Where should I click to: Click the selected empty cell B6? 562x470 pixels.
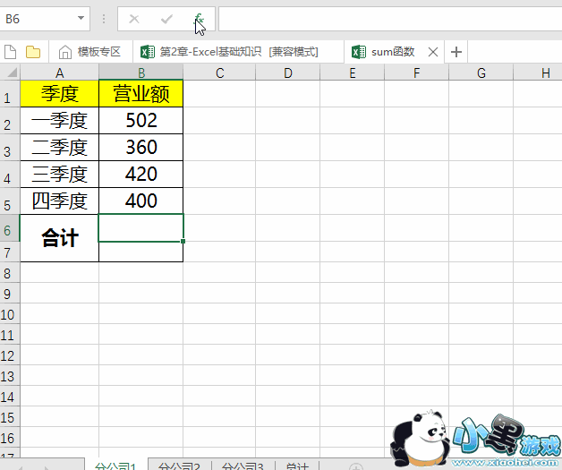pyautogui.click(x=141, y=228)
